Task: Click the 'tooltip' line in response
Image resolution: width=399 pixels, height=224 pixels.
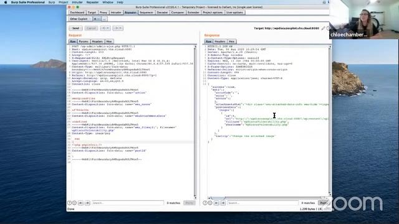Action: pyautogui.click(x=246, y=136)
